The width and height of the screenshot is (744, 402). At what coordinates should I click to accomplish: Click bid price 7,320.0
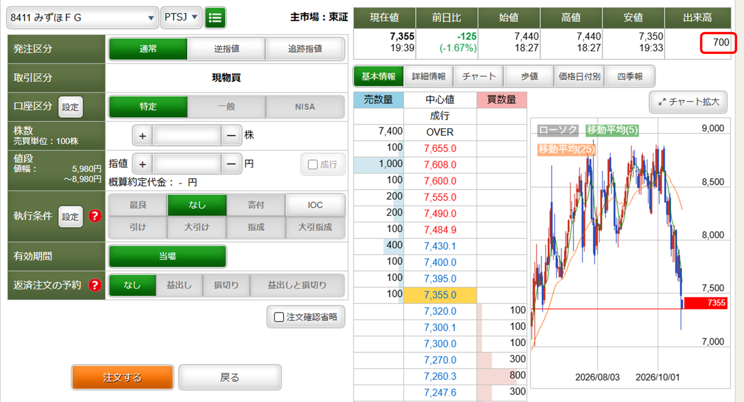point(440,311)
